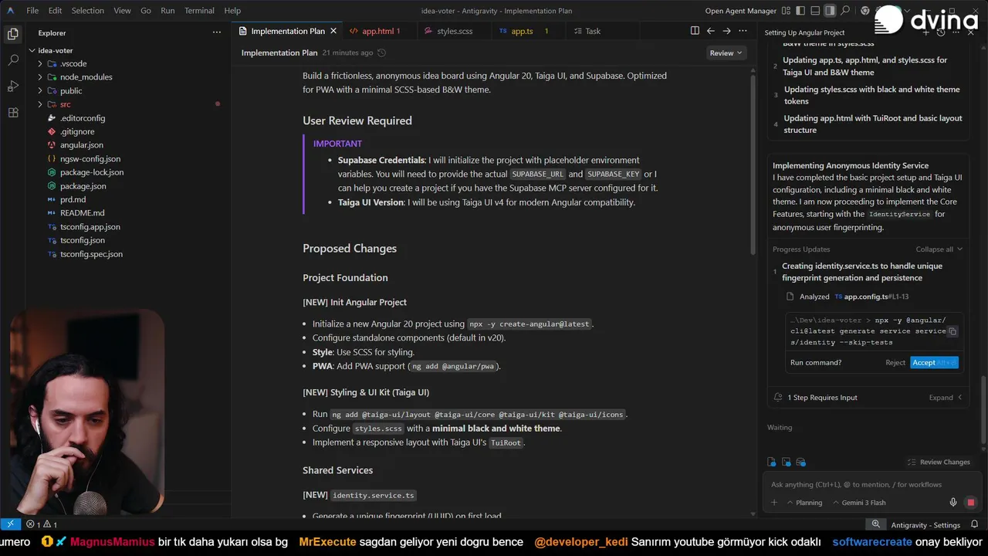Switch to the Task tab
Viewport: 988px width, 556px height.
pyautogui.click(x=593, y=31)
